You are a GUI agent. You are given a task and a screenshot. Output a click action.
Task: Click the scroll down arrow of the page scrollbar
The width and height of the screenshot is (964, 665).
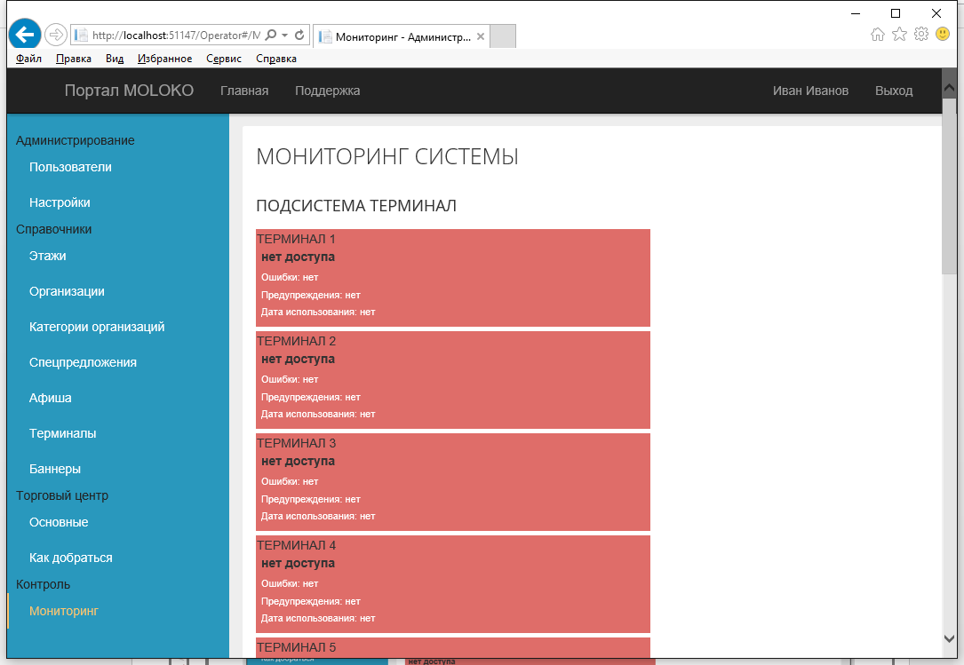tap(949, 637)
